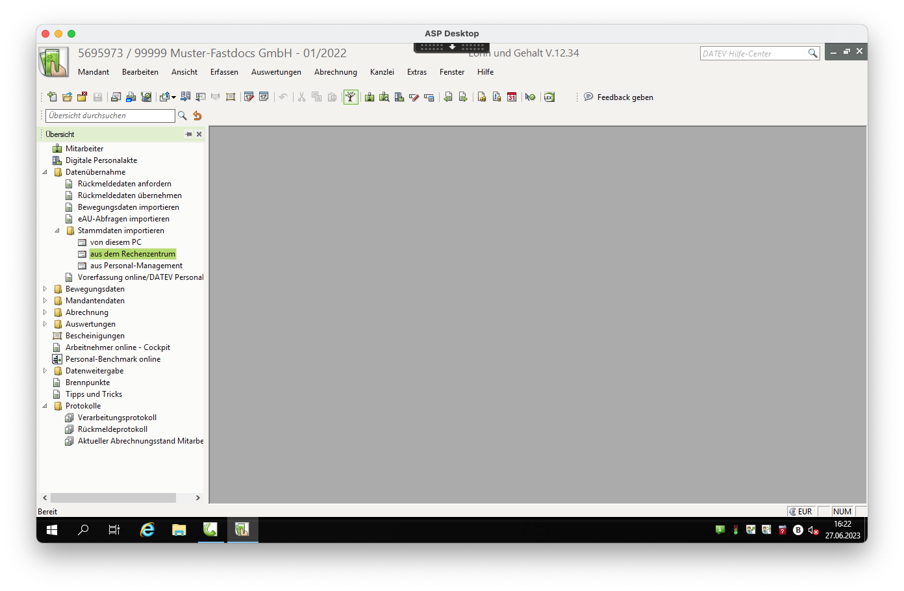Open File Explorer from taskbar

click(179, 530)
